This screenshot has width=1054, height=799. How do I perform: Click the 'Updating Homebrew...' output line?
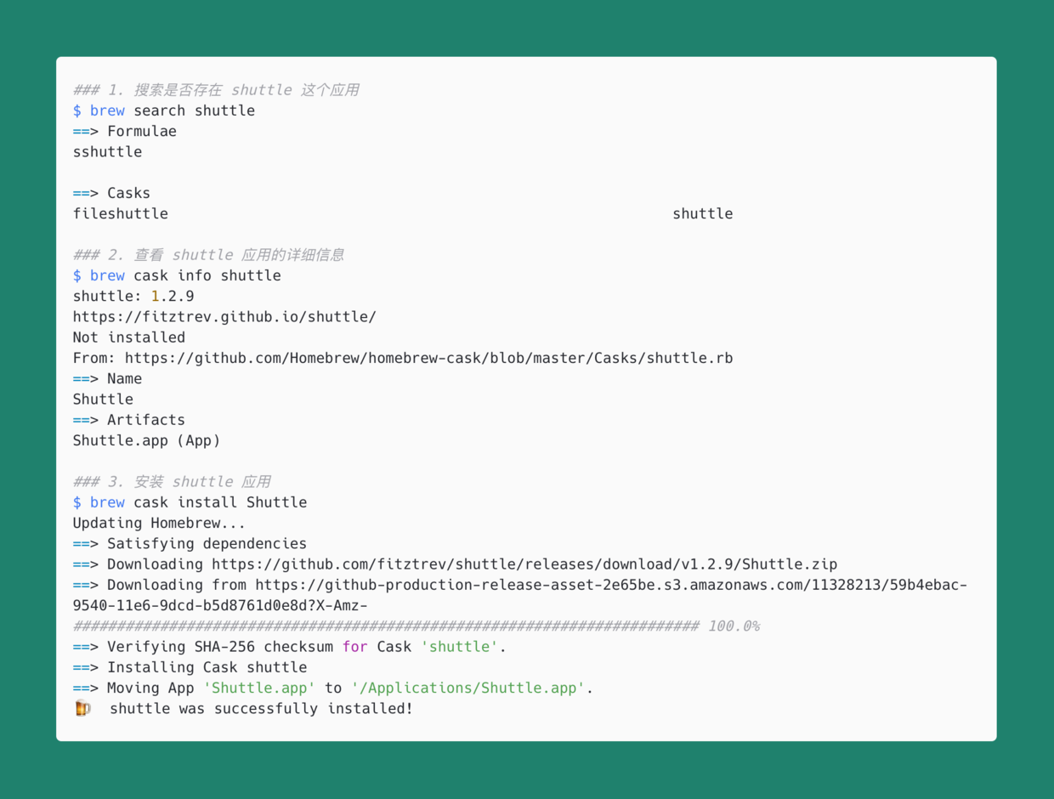coord(159,523)
